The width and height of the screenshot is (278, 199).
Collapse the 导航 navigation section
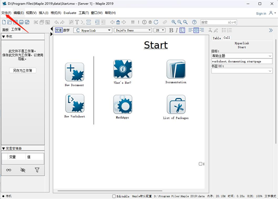pyautogui.click(x=4, y=36)
